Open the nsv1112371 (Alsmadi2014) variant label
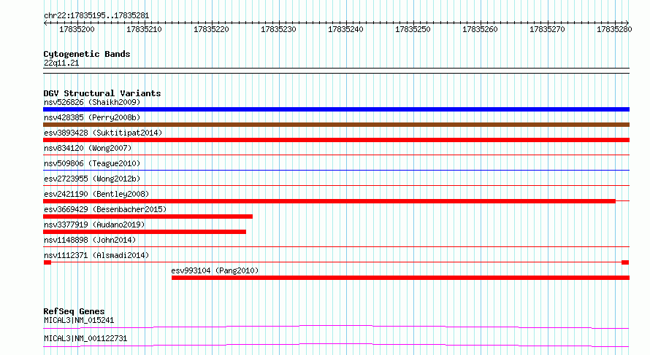650x355 pixels. click(x=96, y=255)
